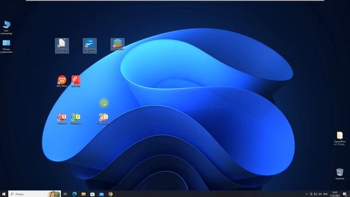Open the volume control tray icon
350x197 pixels.
[x=320, y=194]
